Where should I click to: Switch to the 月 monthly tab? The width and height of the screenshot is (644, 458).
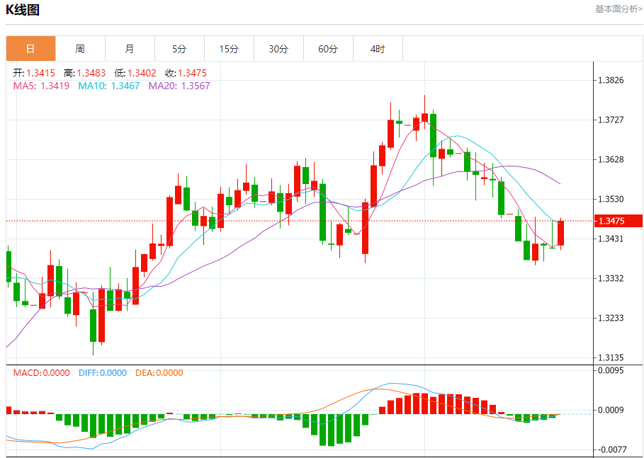click(x=130, y=49)
